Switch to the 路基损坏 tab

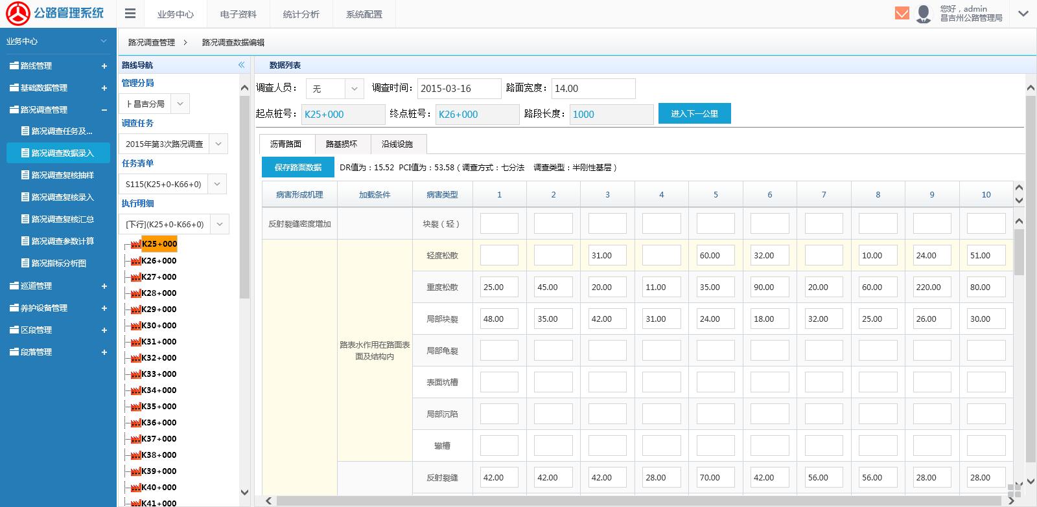(x=341, y=144)
